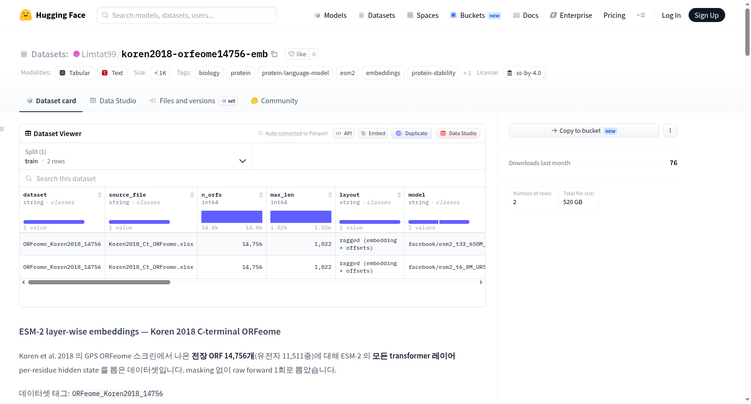
Task: Click the n_orfs histogram bar
Action: [232, 217]
